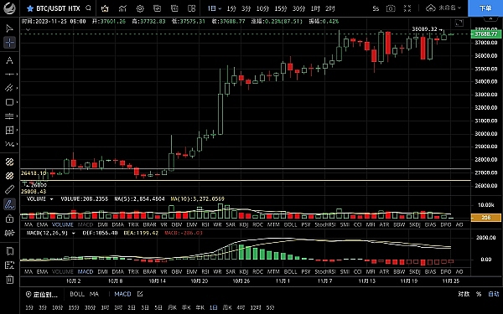Search symbols with the magnifier icon
Viewport: 503px width, 314px height.
click(89, 8)
